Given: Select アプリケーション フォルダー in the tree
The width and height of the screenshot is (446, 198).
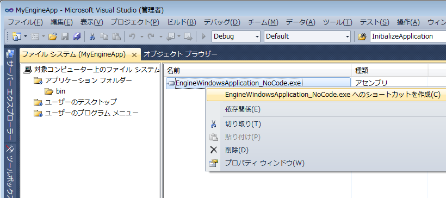Looking at the screenshot, I should click(x=83, y=81).
